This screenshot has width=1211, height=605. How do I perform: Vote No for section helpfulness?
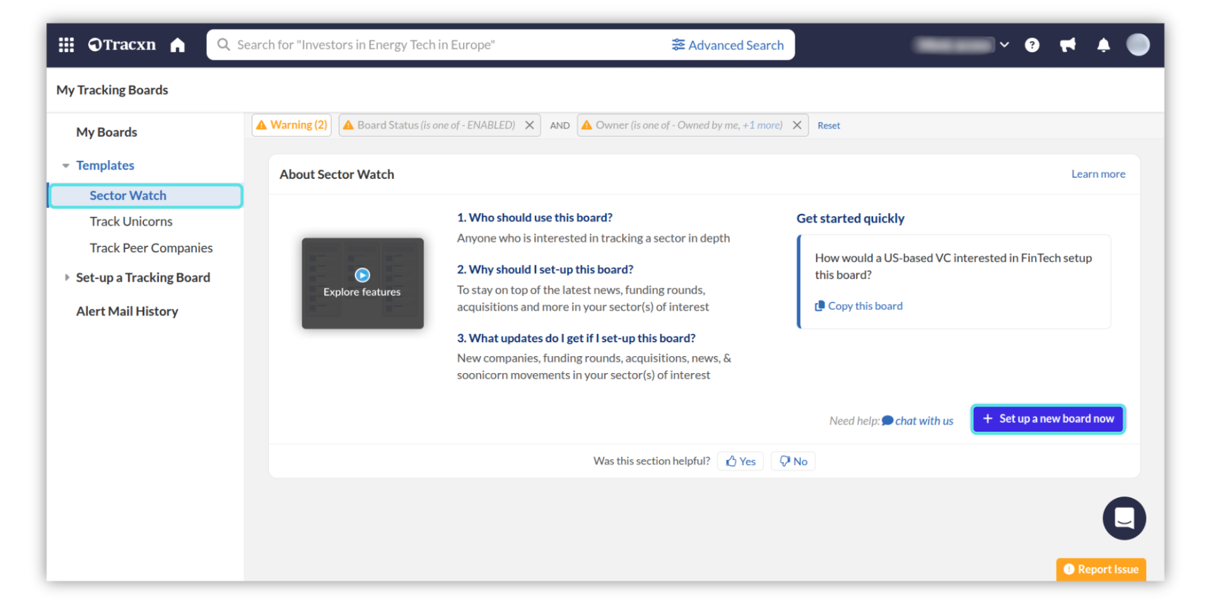(793, 461)
